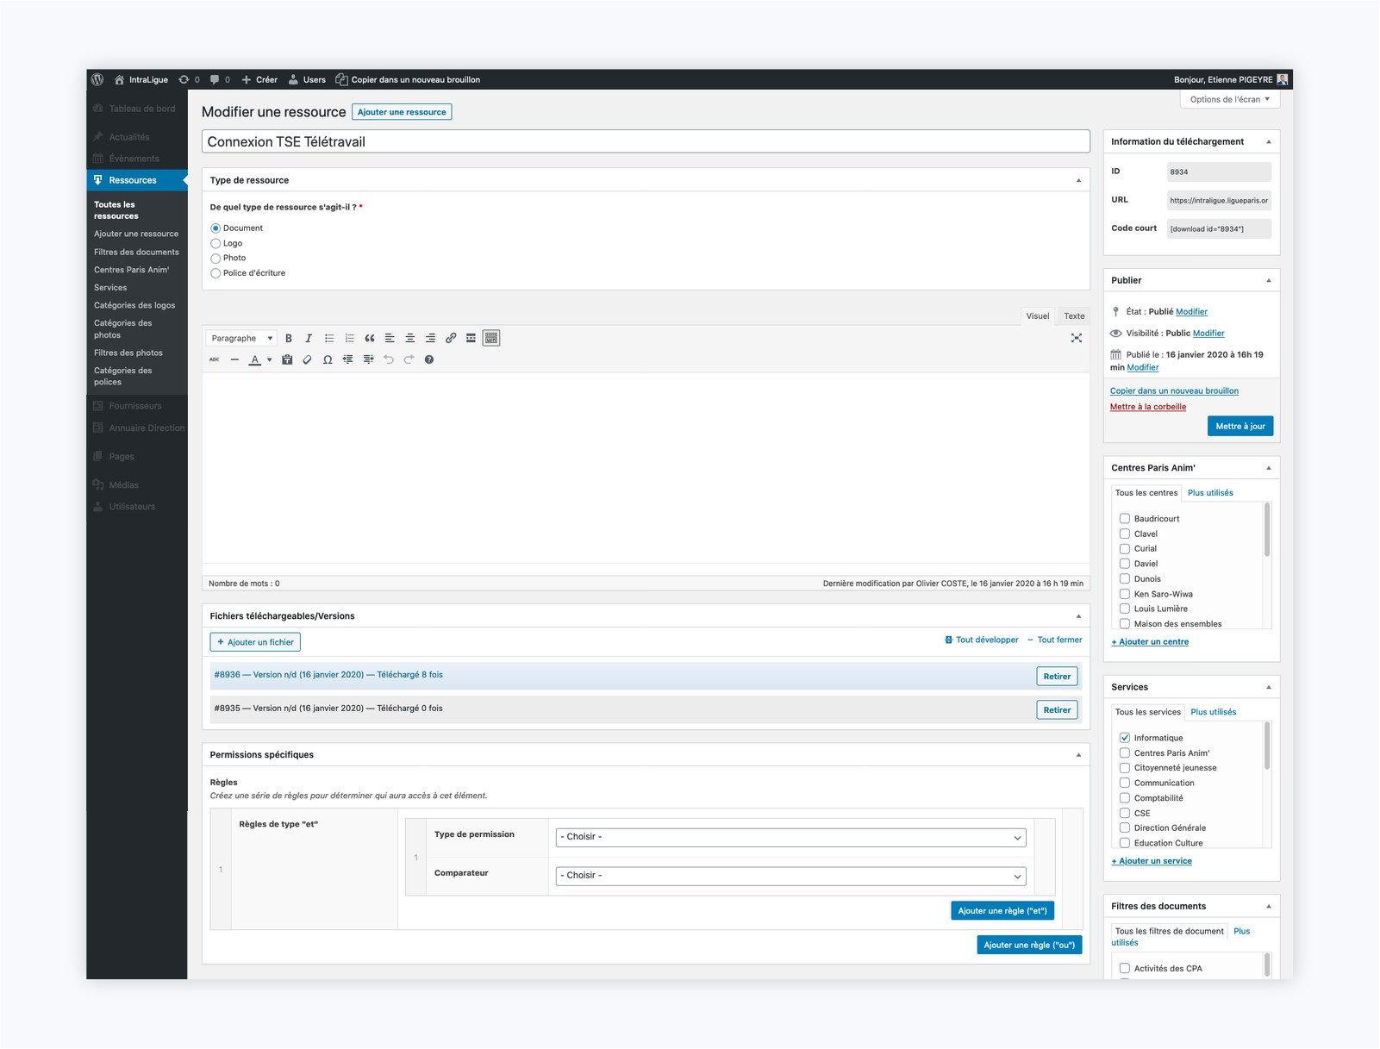This screenshot has width=1380, height=1049.
Task: Enter distraction-free fullscreen editor mode
Action: (1076, 339)
